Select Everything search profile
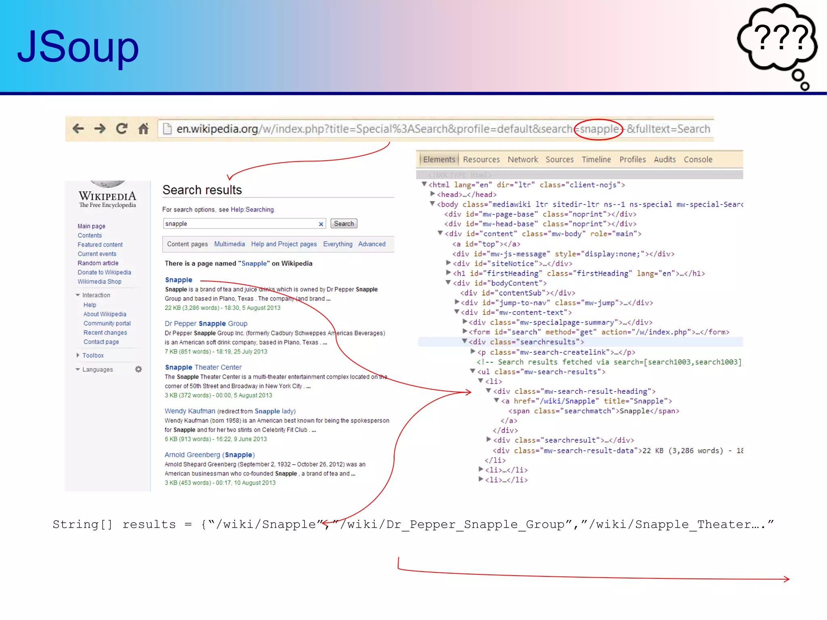The height and width of the screenshot is (620, 827). pos(338,244)
